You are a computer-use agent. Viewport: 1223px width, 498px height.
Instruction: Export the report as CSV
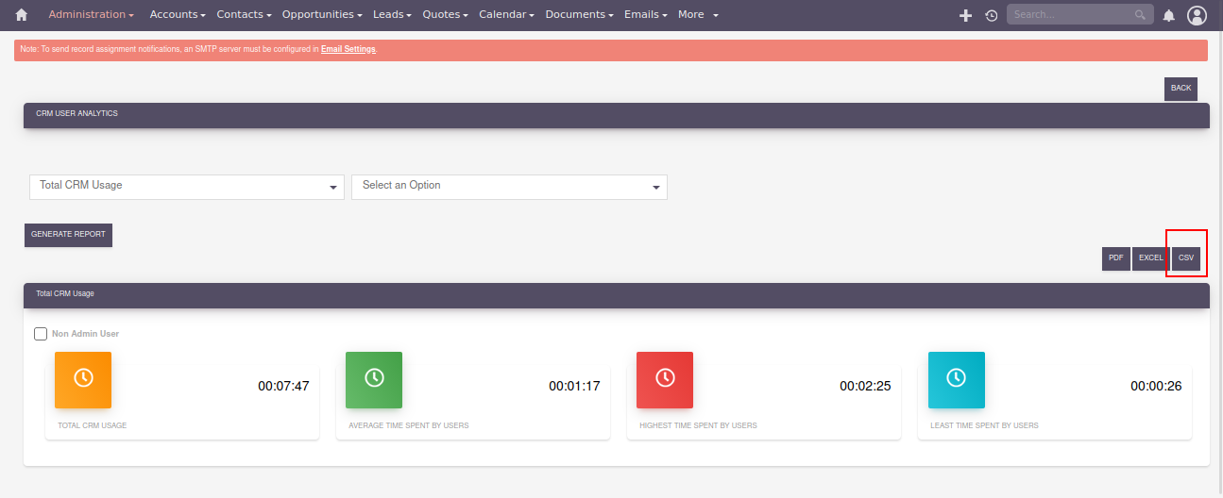(1186, 258)
